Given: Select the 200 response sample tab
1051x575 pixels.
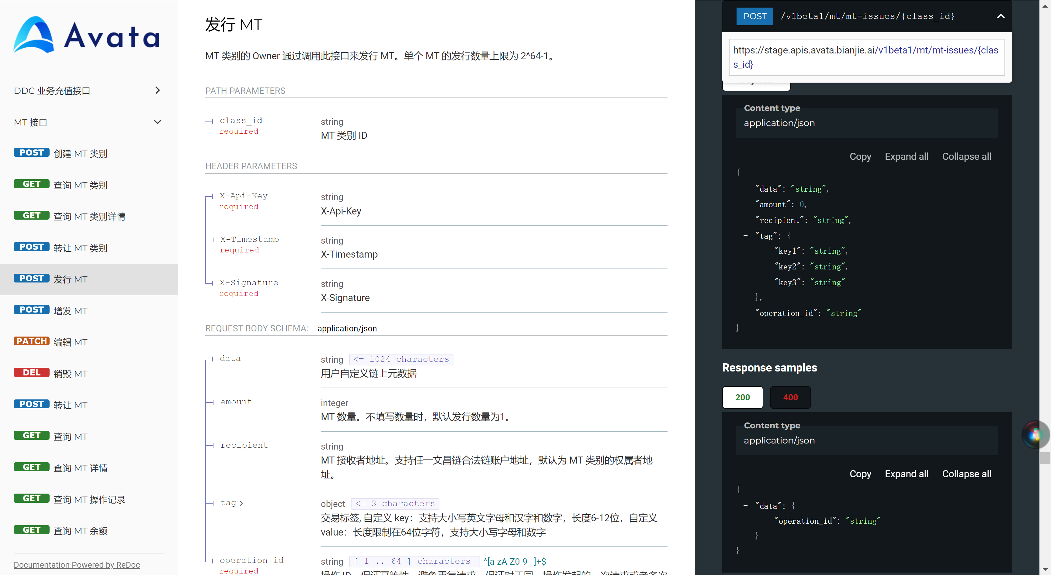Looking at the screenshot, I should [x=742, y=397].
